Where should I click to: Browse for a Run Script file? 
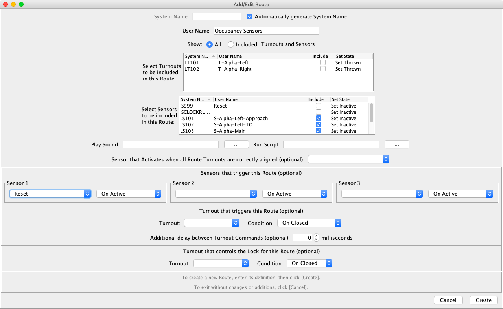(x=397, y=144)
